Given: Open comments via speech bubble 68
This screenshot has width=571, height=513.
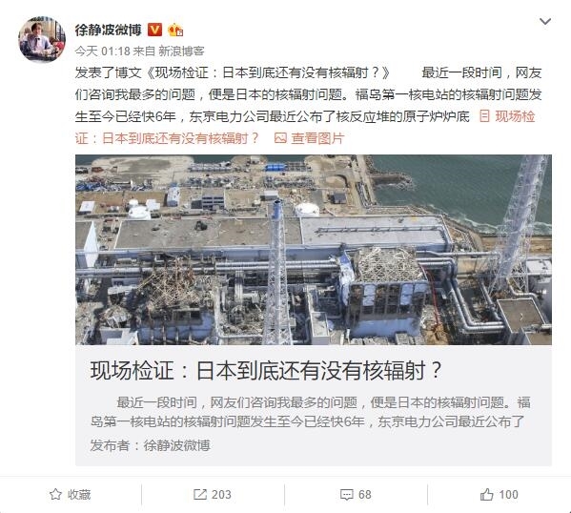Looking at the screenshot, I should (356, 495).
